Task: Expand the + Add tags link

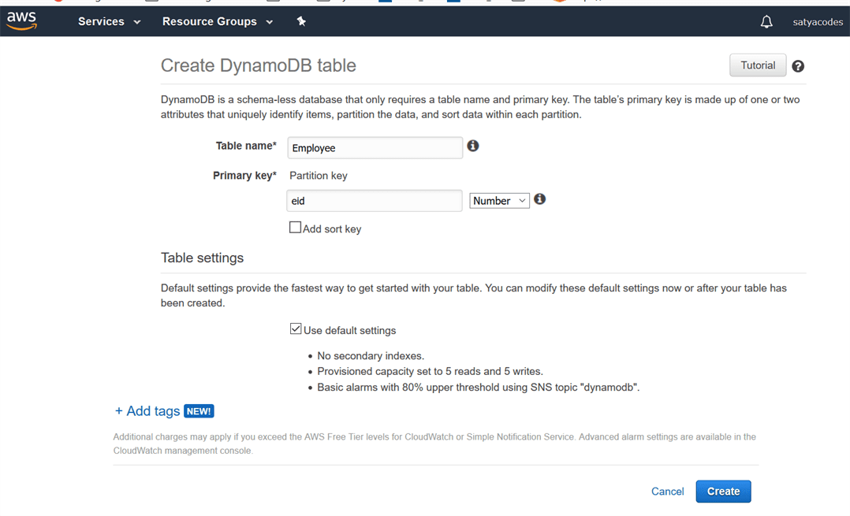Action: click(x=147, y=411)
